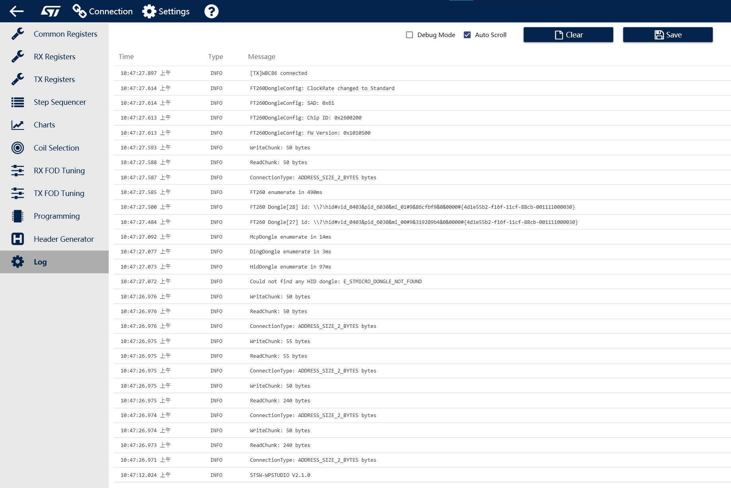Viewport: 731px width, 488px height.
Task: Open the Connection menu
Action: 102,11
